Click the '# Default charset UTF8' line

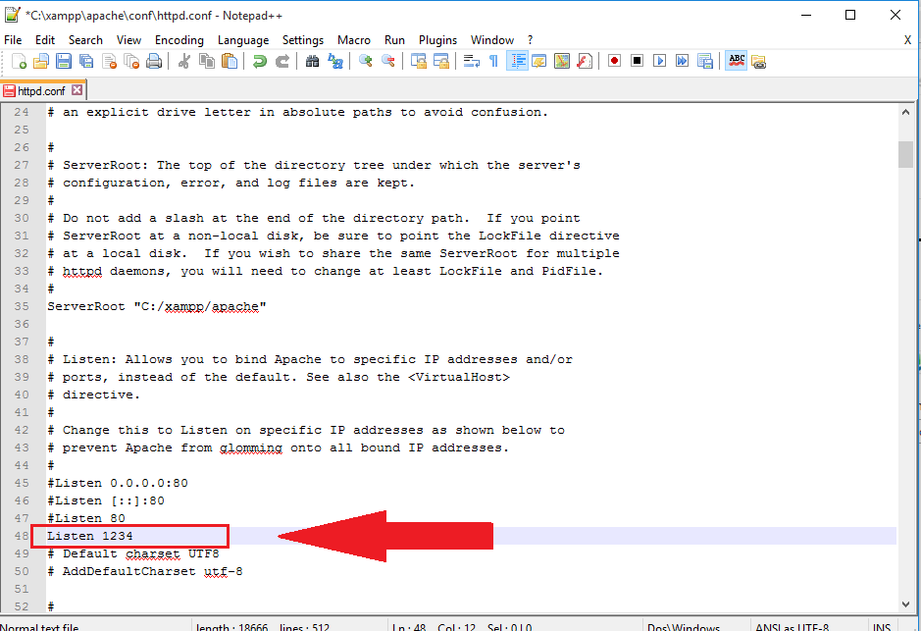tap(133, 553)
